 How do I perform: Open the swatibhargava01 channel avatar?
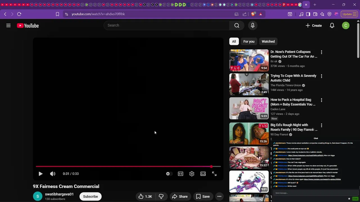(38, 196)
